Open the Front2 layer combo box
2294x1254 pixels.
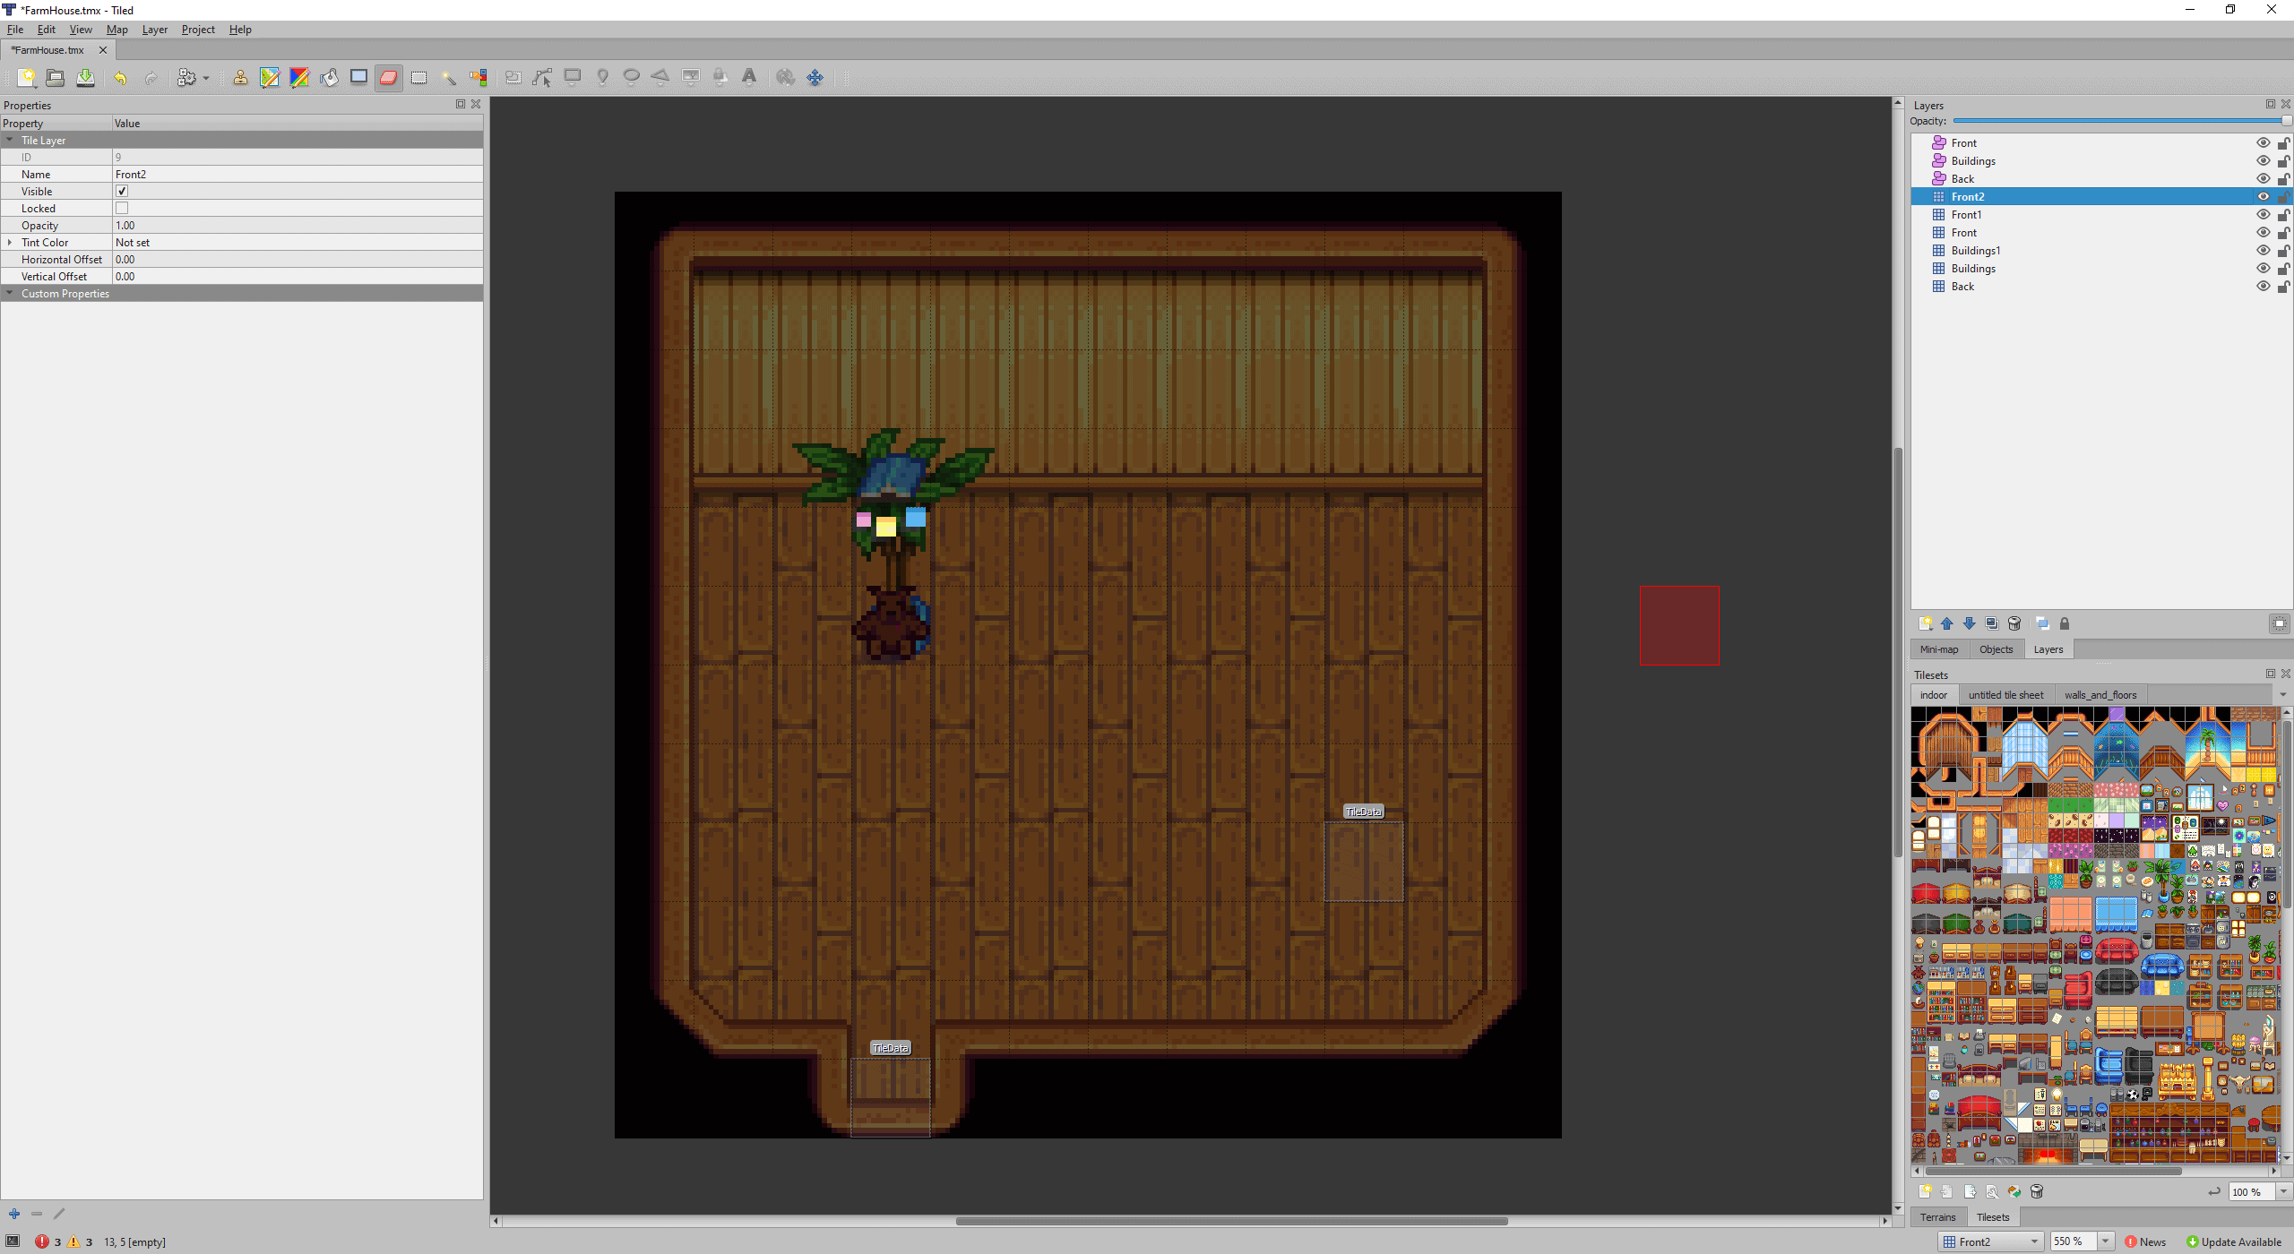coord(1991,1241)
